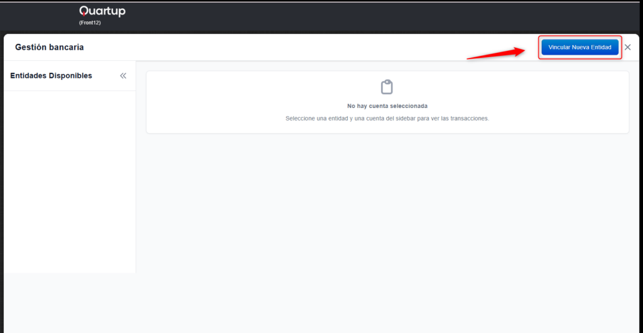Click the Quartup logo in the header
The width and height of the screenshot is (643, 333).
tap(102, 11)
